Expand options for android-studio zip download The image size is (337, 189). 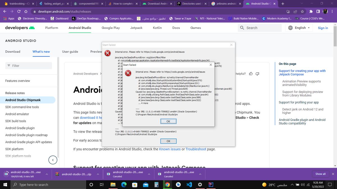(x=97, y=174)
